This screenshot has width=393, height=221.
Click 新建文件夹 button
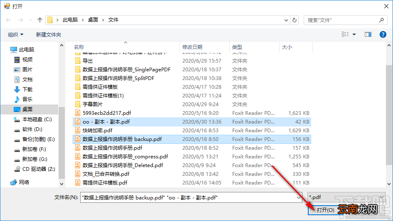(48, 34)
